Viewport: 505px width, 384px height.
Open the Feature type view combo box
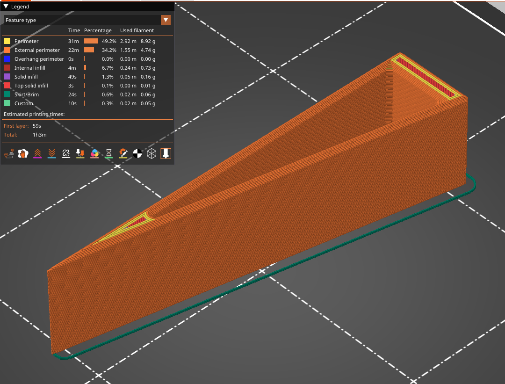[x=87, y=20]
